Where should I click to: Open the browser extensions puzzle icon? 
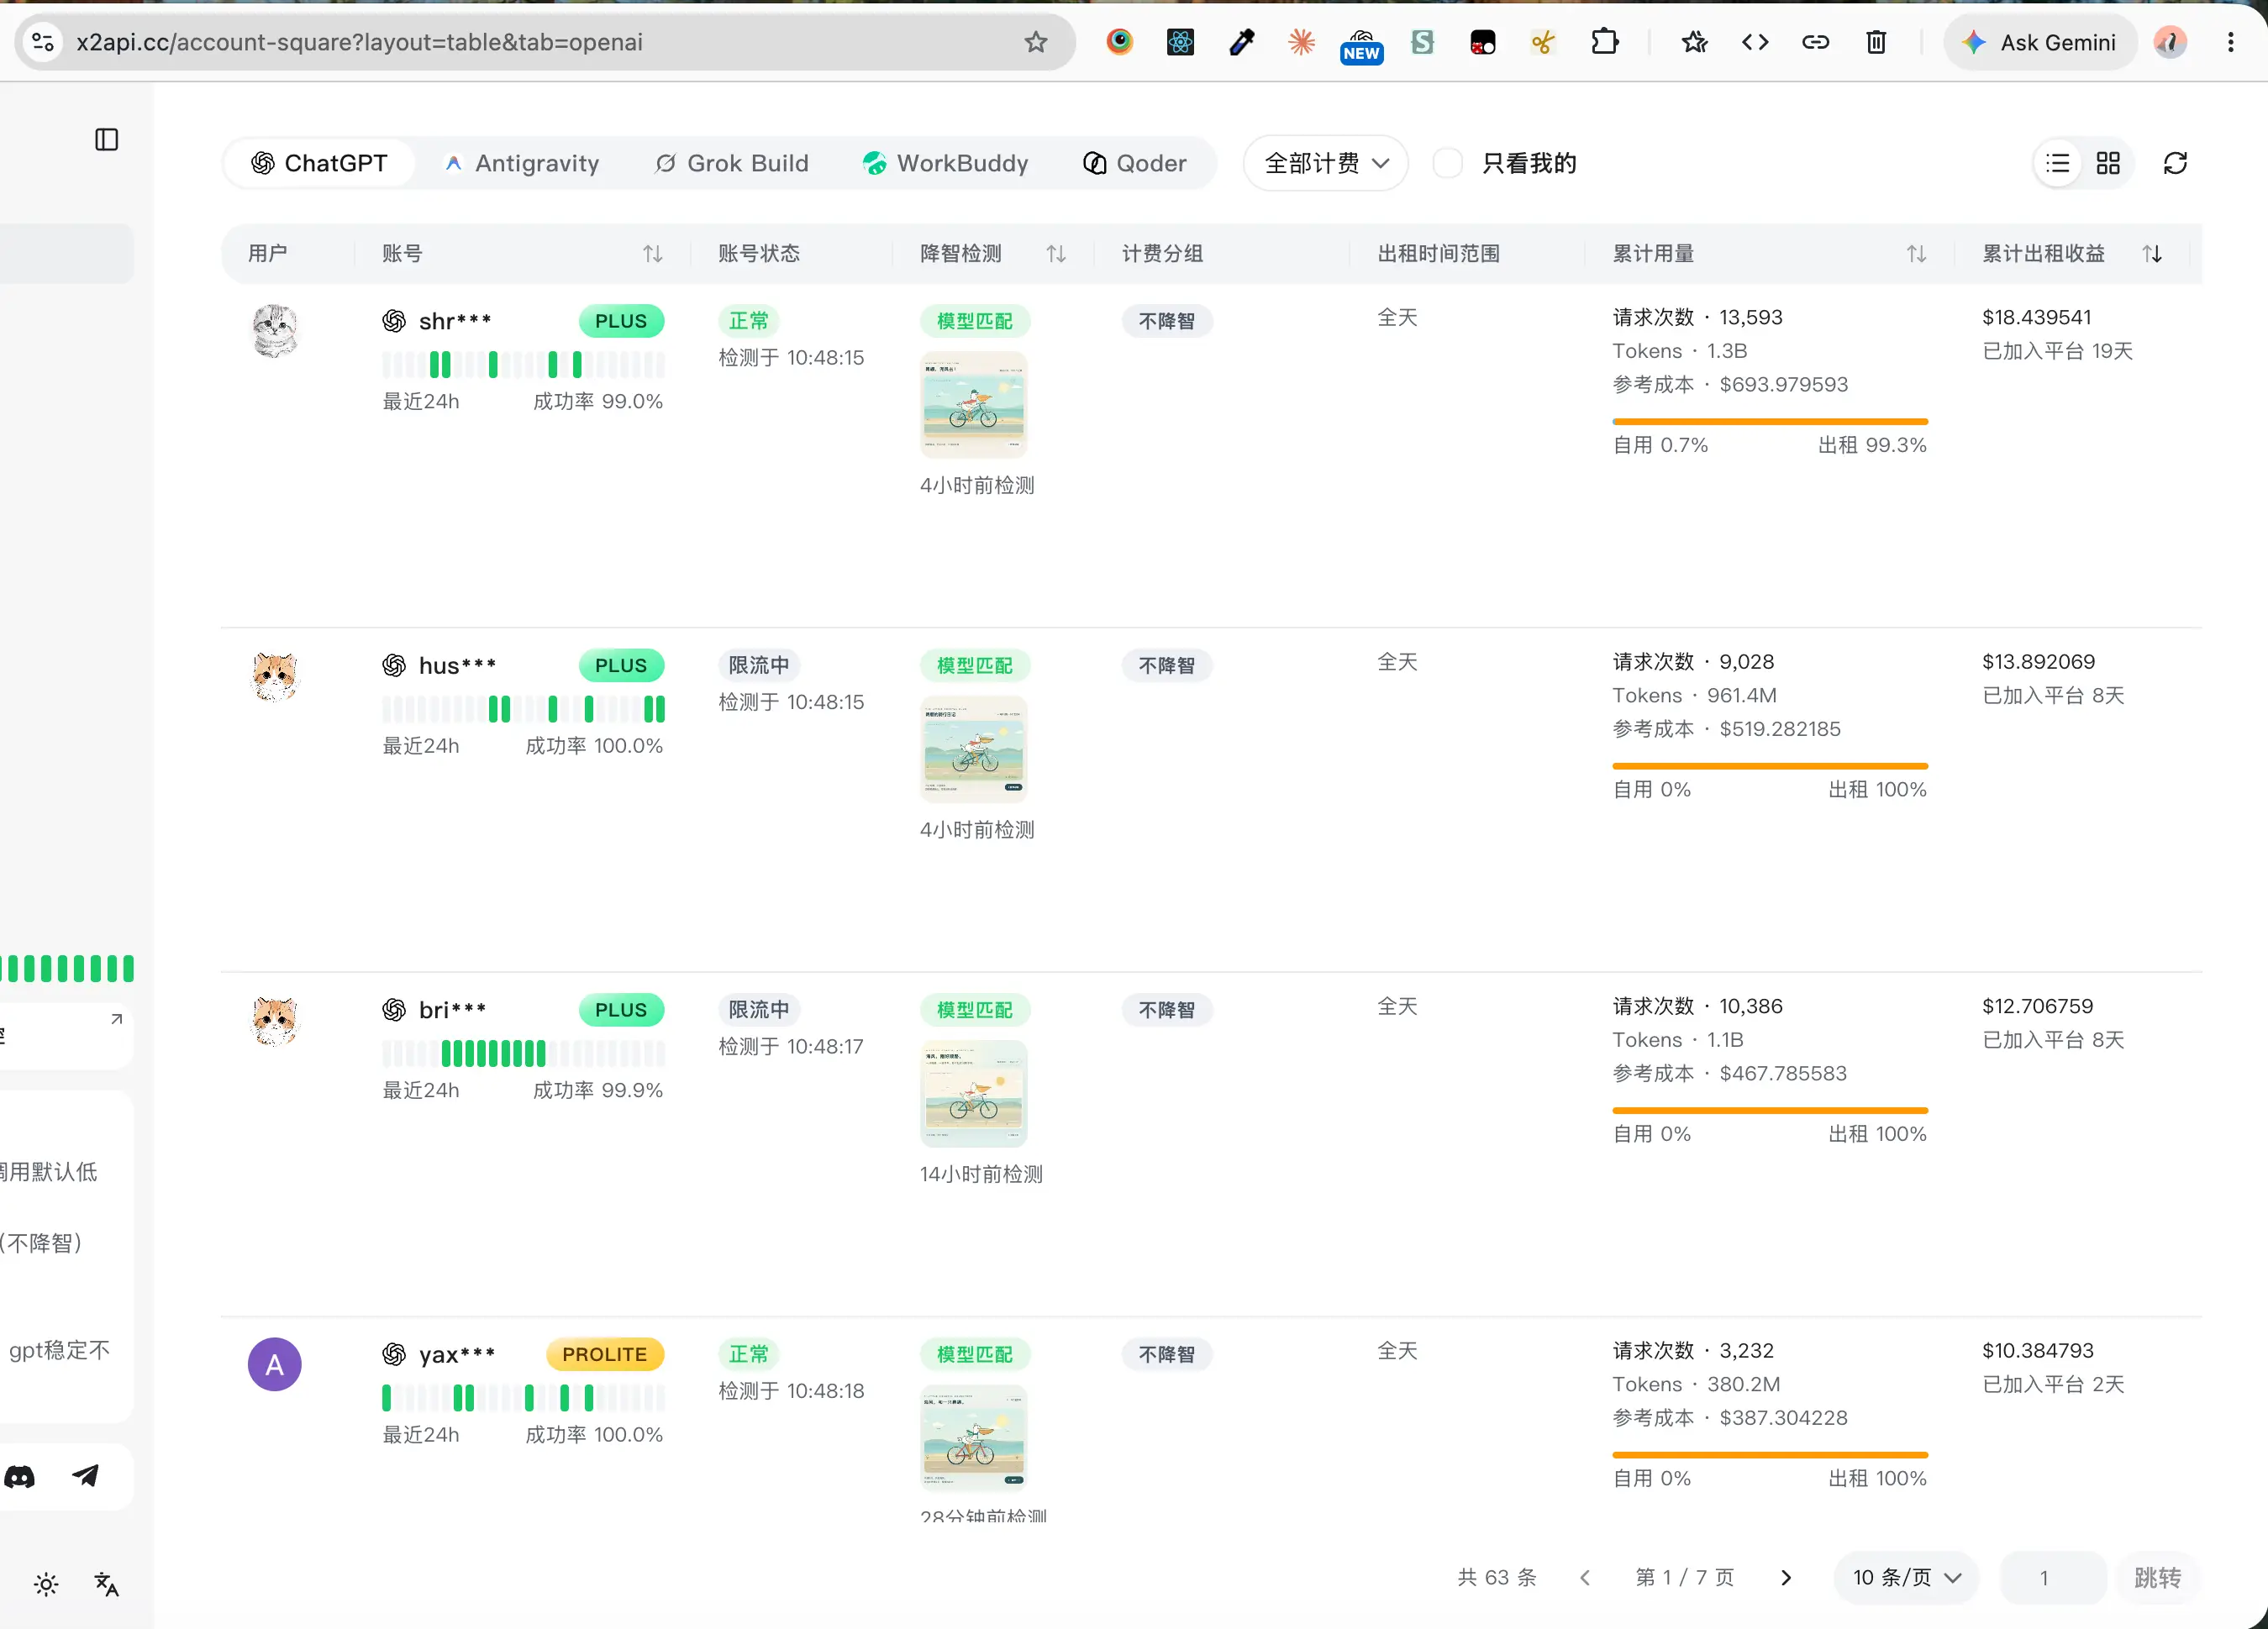coord(1604,42)
